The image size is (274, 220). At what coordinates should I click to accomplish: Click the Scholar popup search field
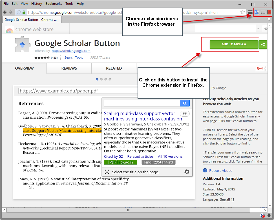point(142,103)
